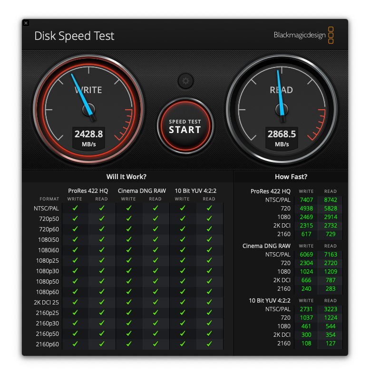
Task: Select Cinema DNG NTSC/PAL write value 6069
Action: click(306, 255)
